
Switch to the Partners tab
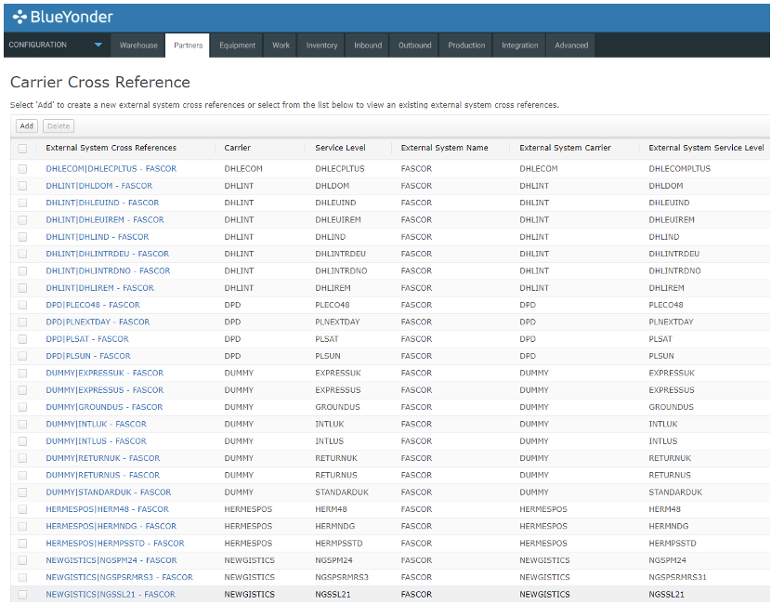point(188,46)
